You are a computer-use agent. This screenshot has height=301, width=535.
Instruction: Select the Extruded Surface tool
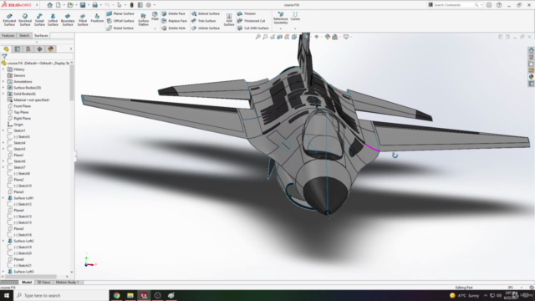pos(9,20)
